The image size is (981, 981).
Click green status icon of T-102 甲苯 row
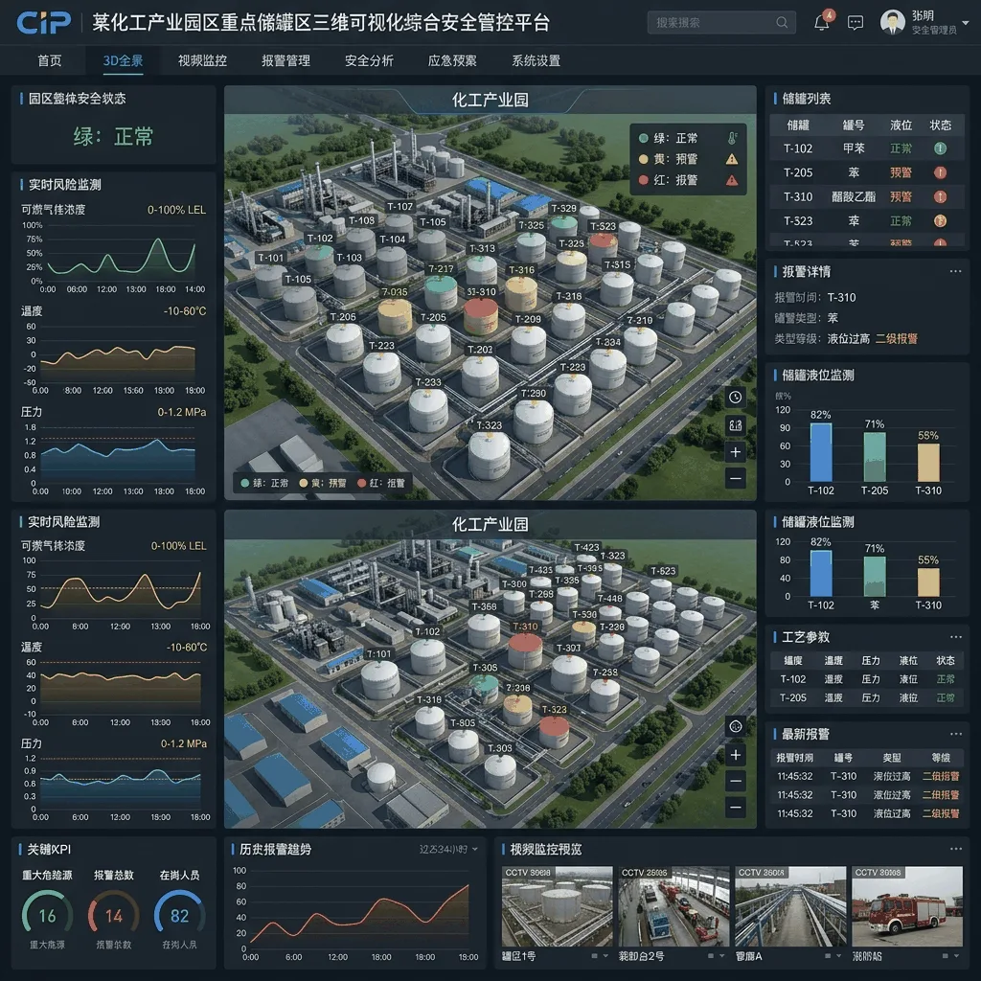click(940, 148)
